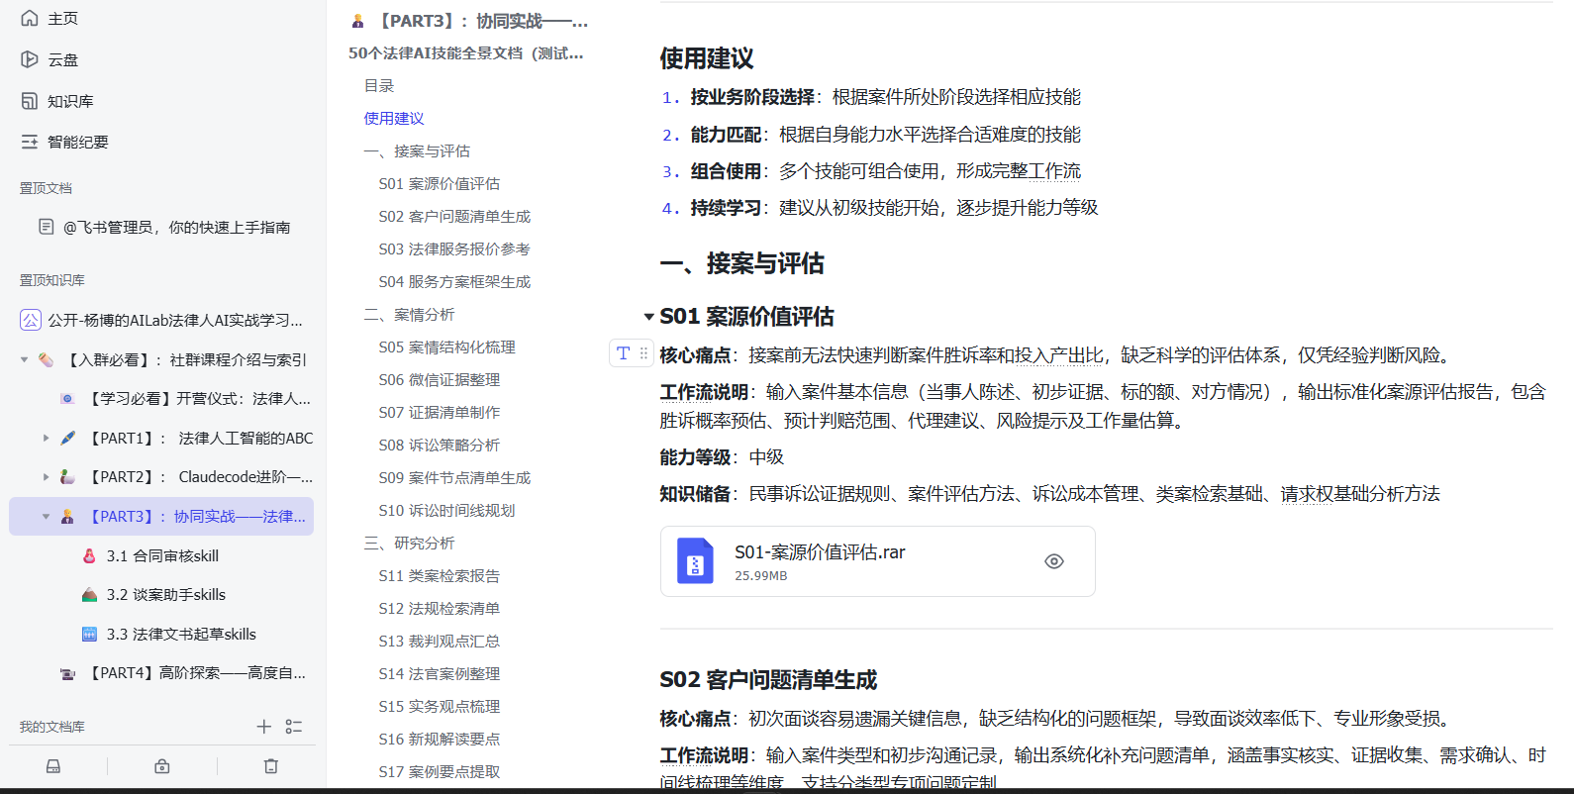Go to 一、接案与评估 outline entry
Viewport: 1574px width, 794px height.
(x=417, y=150)
